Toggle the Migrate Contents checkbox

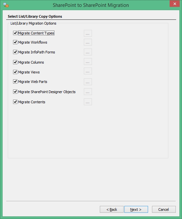pyautogui.click(x=15, y=102)
